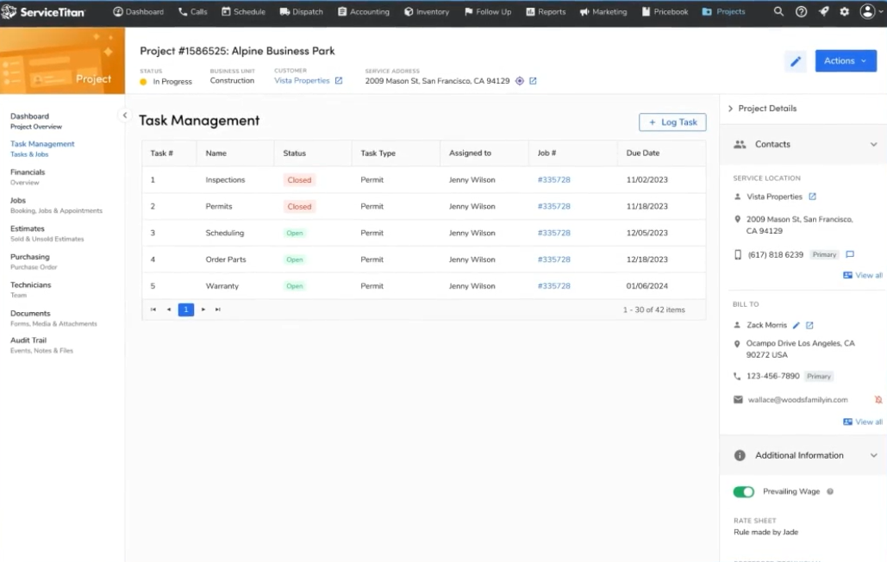Open Marketing in the top navigation
Image resolution: width=887 pixels, height=562 pixels.
[603, 11]
